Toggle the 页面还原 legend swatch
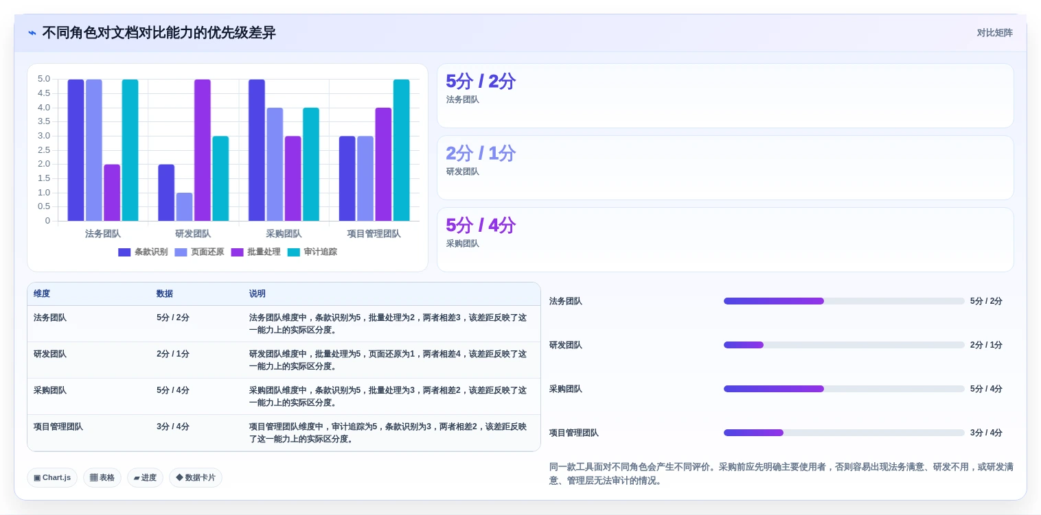 click(181, 252)
